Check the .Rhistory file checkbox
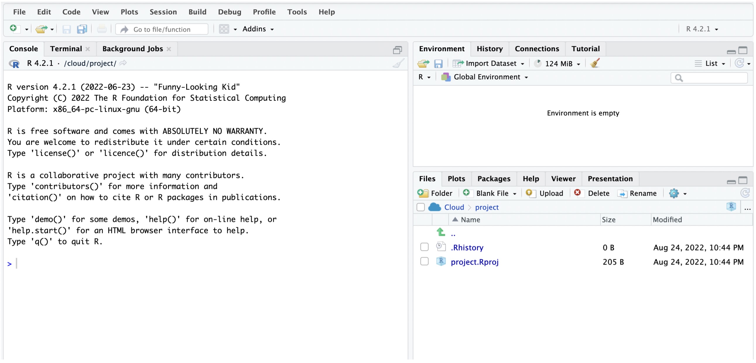The image size is (756, 363). click(424, 247)
